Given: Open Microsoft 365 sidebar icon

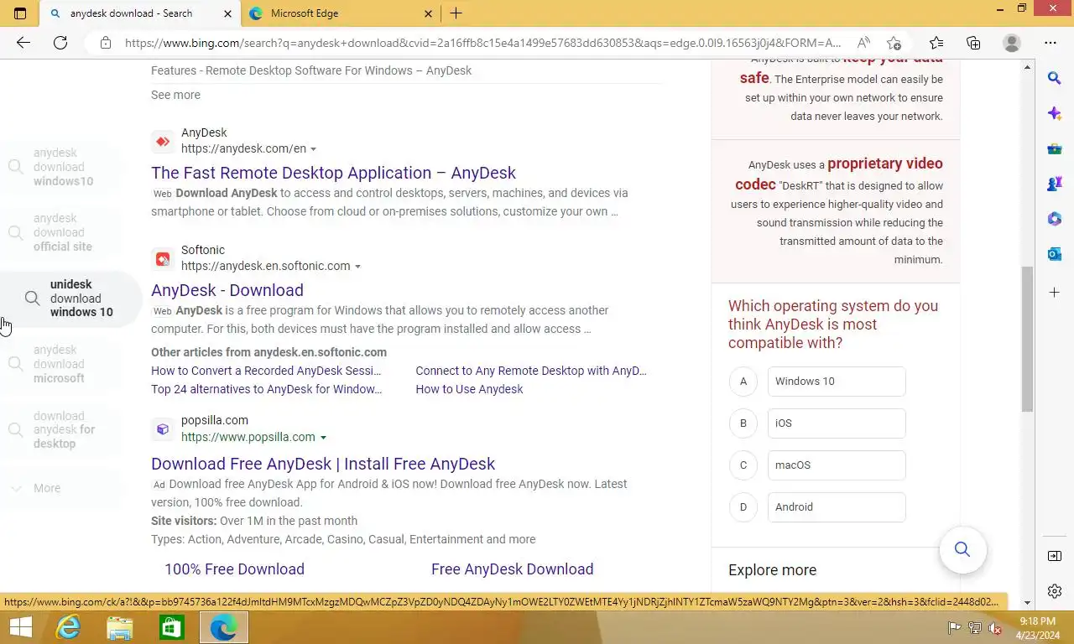Looking at the screenshot, I should [1055, 219].
